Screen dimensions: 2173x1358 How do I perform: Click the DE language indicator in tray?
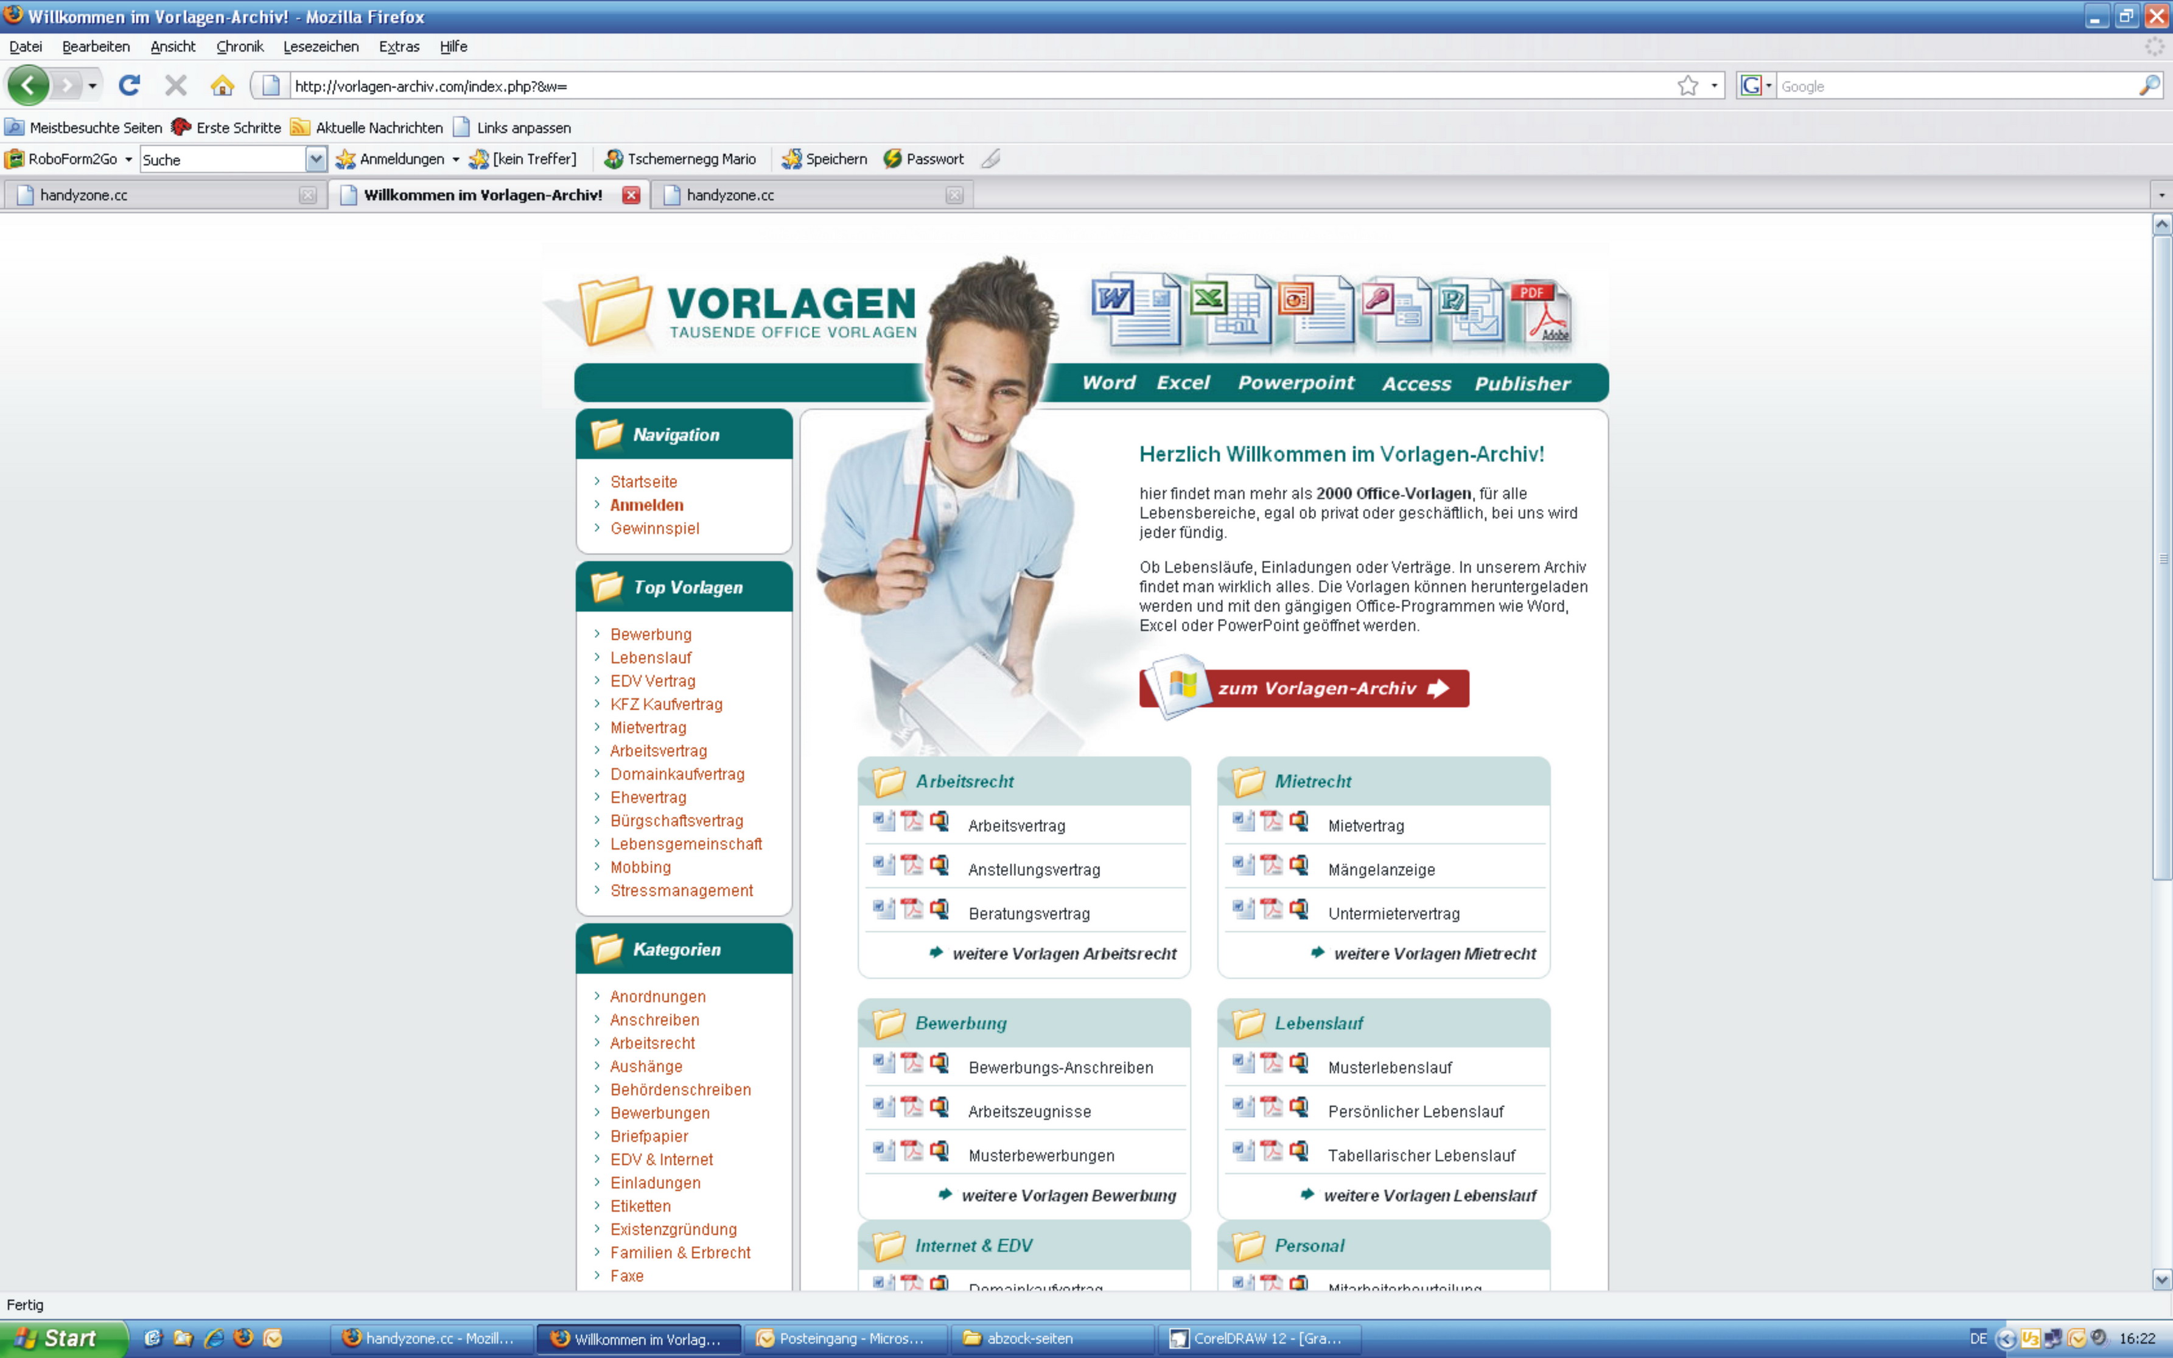(x=1978, y=1339)
